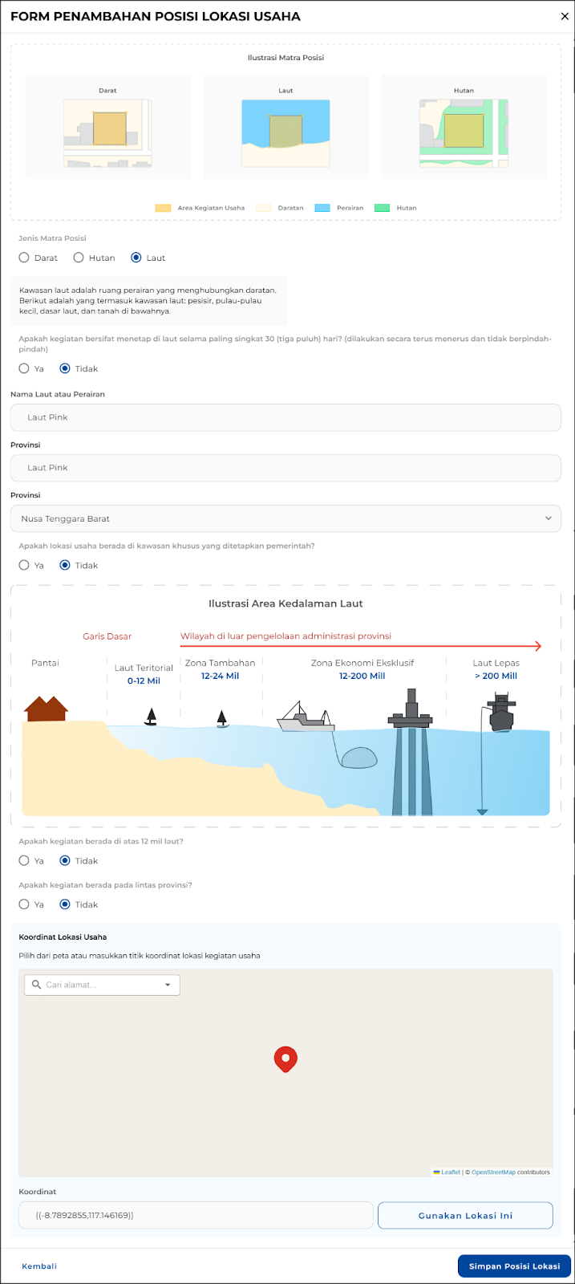Viewport: 575px width, 1284px height.
Task: Expand the Cari alamat address dropdown arrow
Action: 168,985
